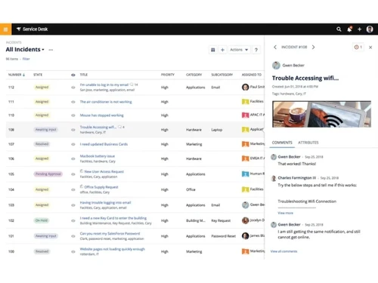Click the Resolved state badge on incident 107

tap(42, 144)
